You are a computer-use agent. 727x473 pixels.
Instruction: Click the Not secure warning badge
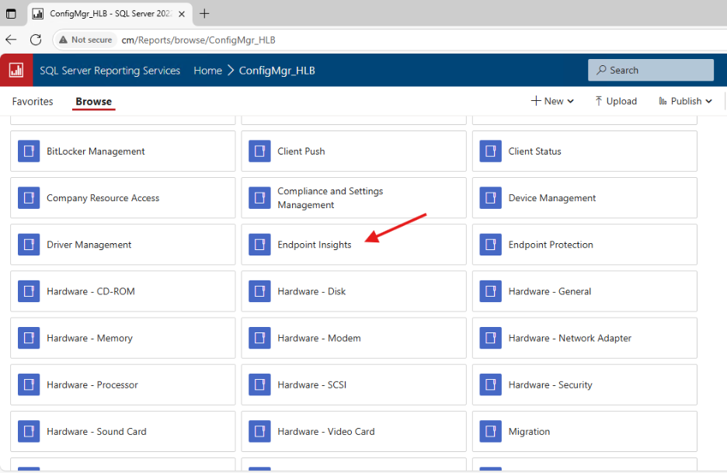[x=85, y=39]
